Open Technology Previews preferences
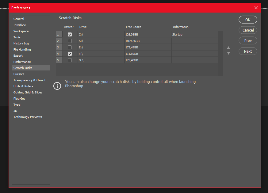The image size is (268, 193). click(x=31, y=117)
